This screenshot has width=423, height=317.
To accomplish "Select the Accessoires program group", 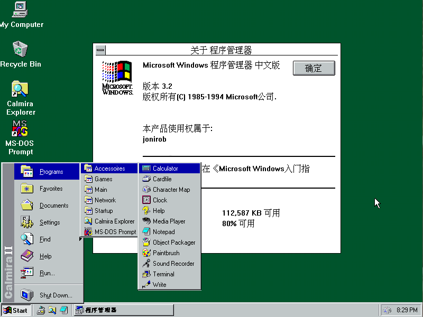I will coord(109,168).
